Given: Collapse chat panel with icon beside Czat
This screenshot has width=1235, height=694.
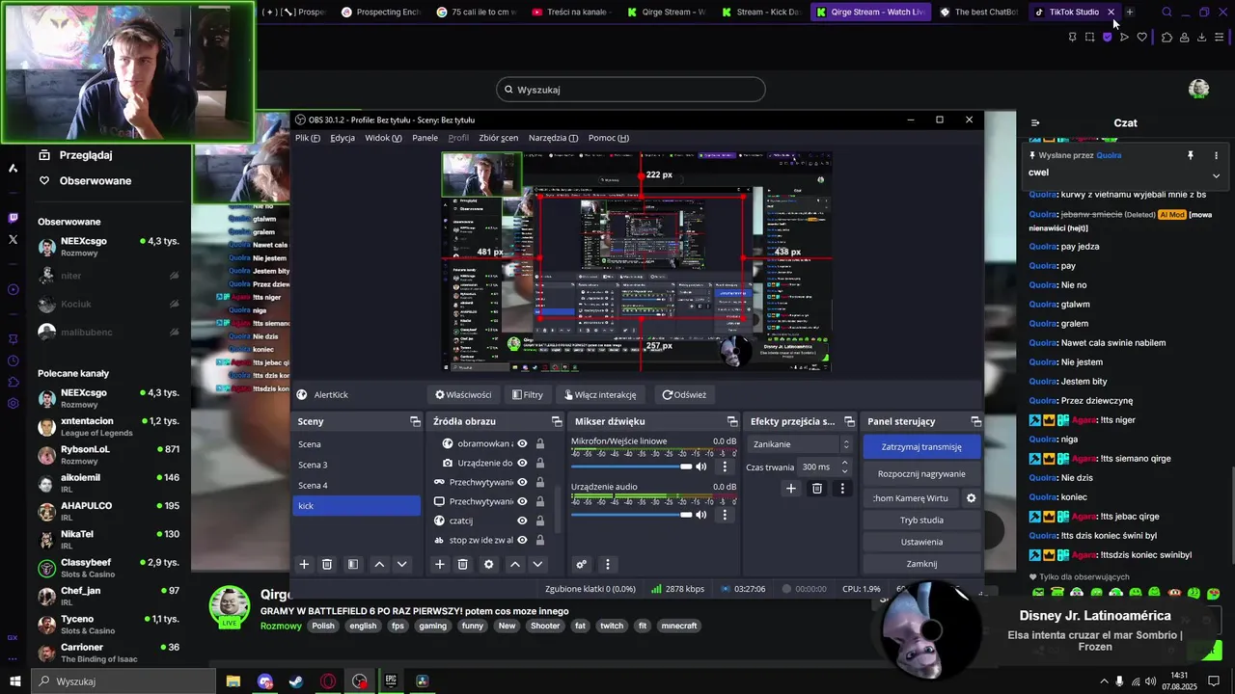Looking at the screenshot, I should coord(1035,122).
